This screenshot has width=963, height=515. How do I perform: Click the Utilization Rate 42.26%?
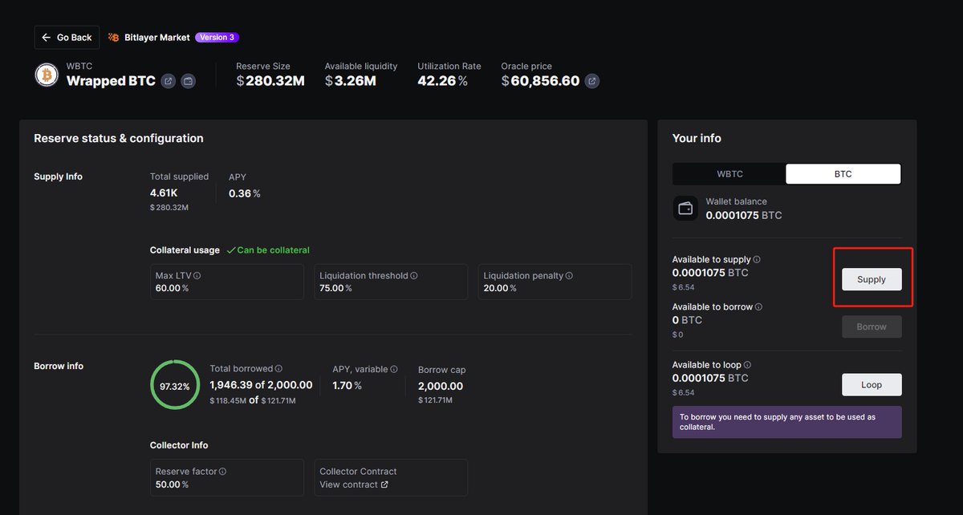click(x=443, y=81)
